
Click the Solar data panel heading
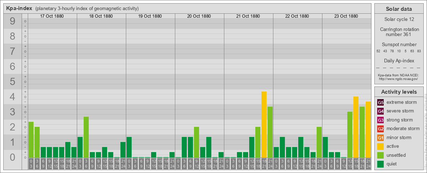tap(399, 9)
